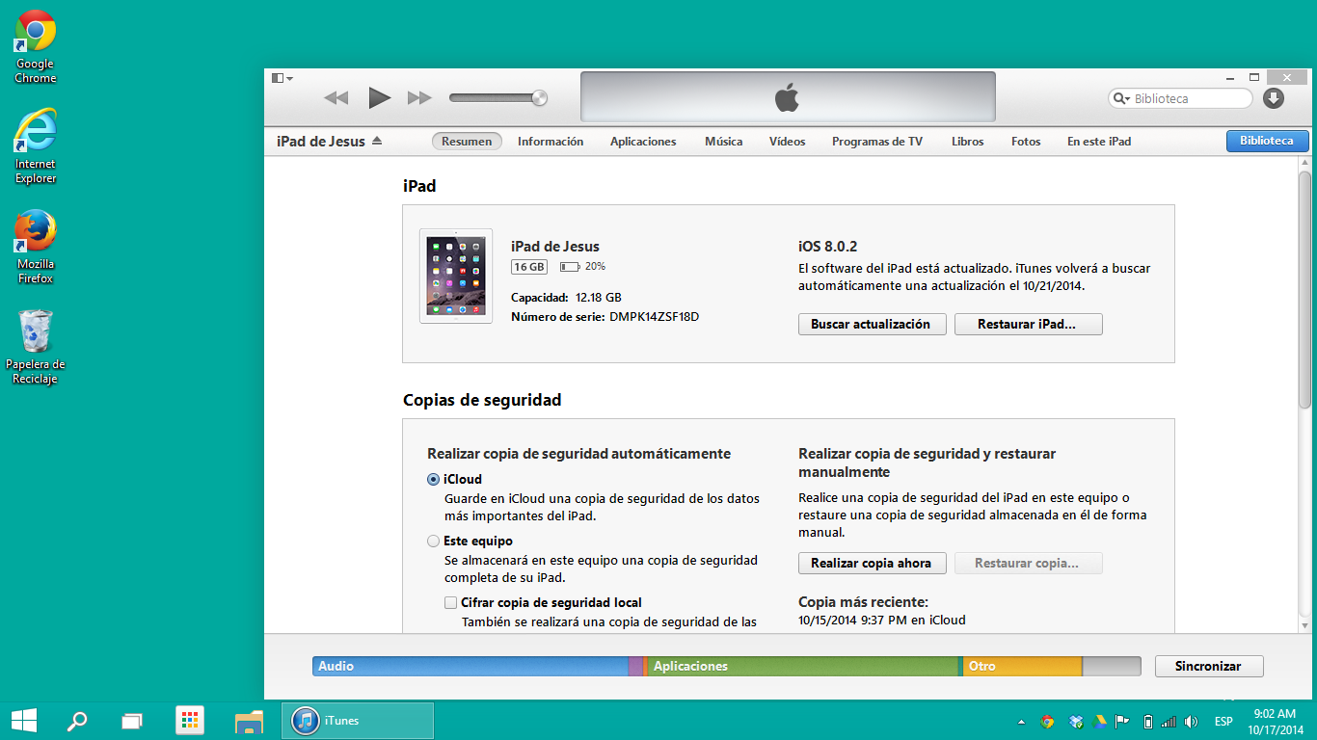Screen dimensions: 1317x740
Task: Click the downloads arrow icon
Action: click(x=1274, y=98)
